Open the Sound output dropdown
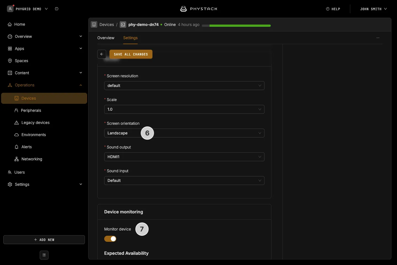Viewport: 397px width, 265px height. pyautogui.click(x=184, y=157)
